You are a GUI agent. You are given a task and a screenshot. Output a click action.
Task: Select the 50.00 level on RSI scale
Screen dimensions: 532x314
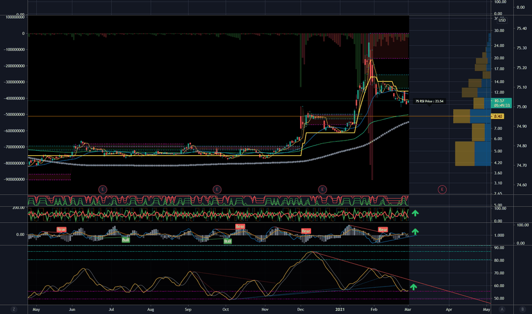(x=499, y=299)
